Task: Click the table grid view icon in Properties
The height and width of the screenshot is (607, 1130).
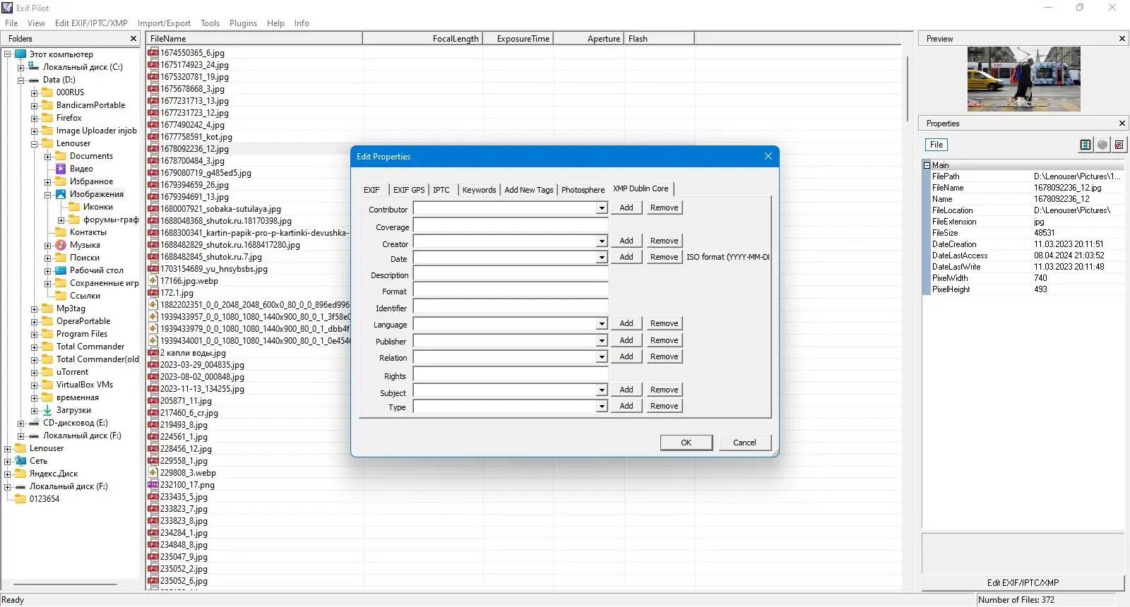Action: pyautogui.click(x=1086, y=145)
